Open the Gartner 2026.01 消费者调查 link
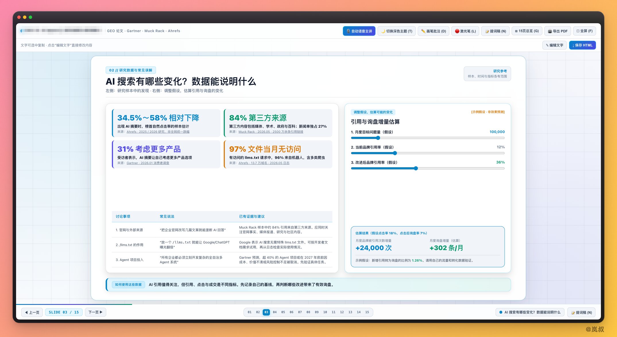The width and height of the screenshot is (617, 337). [x=148, y=163]
